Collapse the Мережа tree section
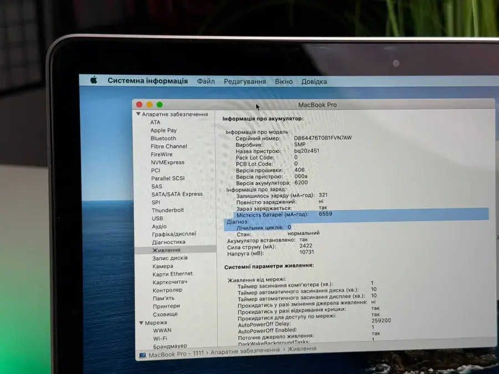499x374 pixels. point(140,322)
